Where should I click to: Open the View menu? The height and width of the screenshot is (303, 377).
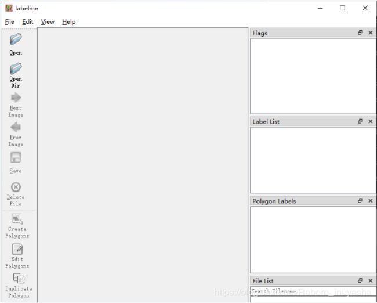click(x=48, y=21)
